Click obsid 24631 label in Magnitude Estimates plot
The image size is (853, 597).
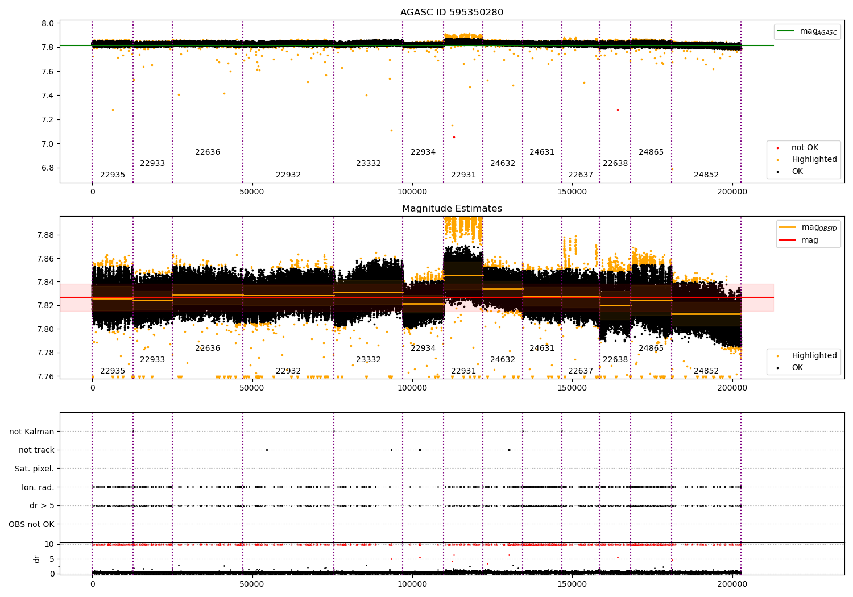(x=542, y=348)
